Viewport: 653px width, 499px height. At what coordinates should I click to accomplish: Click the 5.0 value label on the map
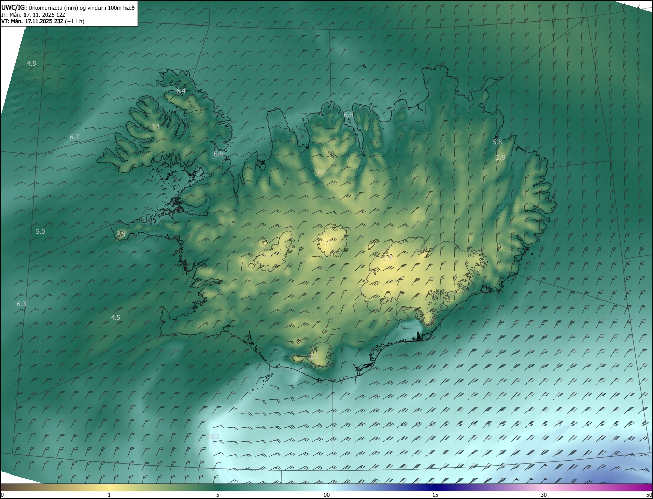[40, 231]
